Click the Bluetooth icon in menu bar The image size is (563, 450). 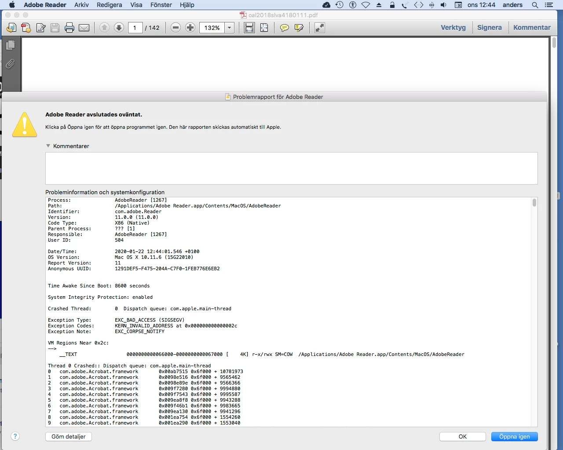431,5
